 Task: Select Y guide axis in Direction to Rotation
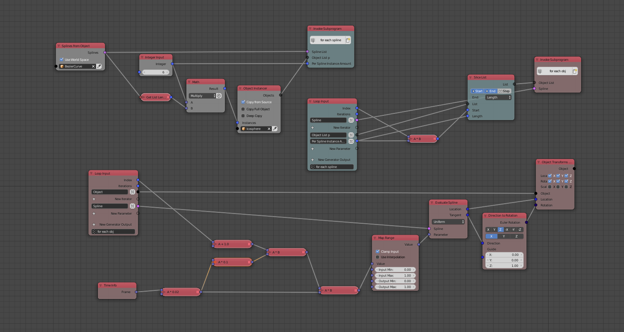pyautogui.click(x=504, y=236)
